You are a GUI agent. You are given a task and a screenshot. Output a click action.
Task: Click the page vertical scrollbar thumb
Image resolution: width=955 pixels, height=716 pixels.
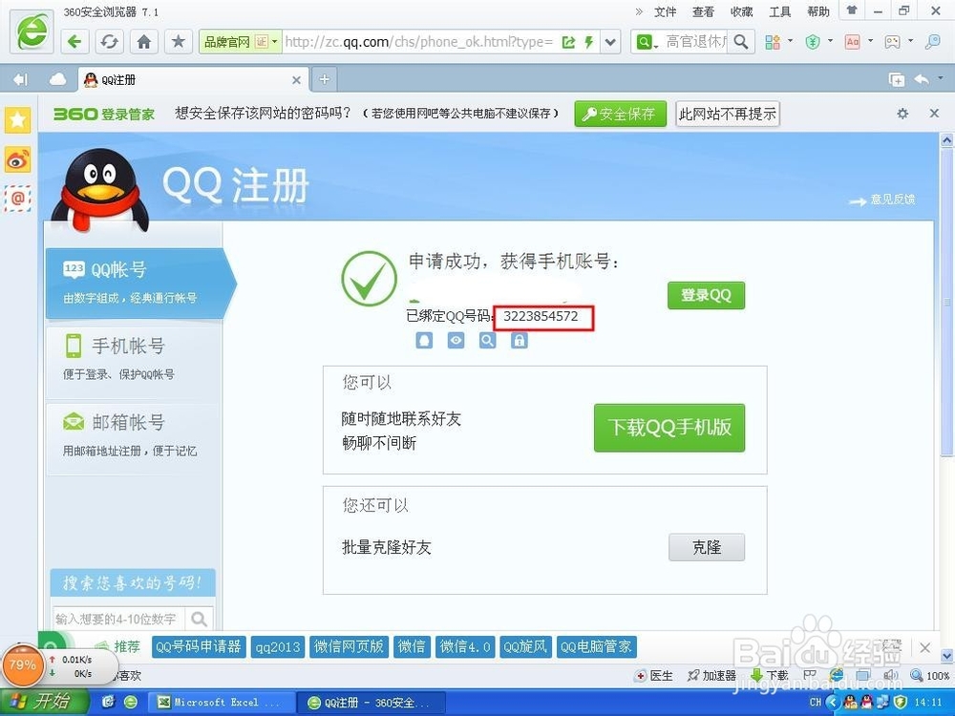(946, 300)
